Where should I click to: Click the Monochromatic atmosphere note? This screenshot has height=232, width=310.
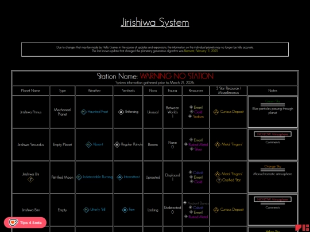[273, 174]
